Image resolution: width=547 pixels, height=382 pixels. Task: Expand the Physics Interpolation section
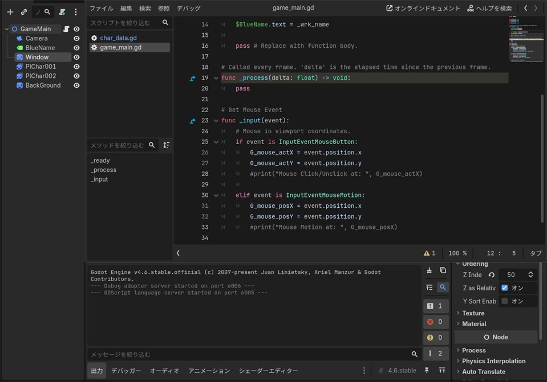493,361
